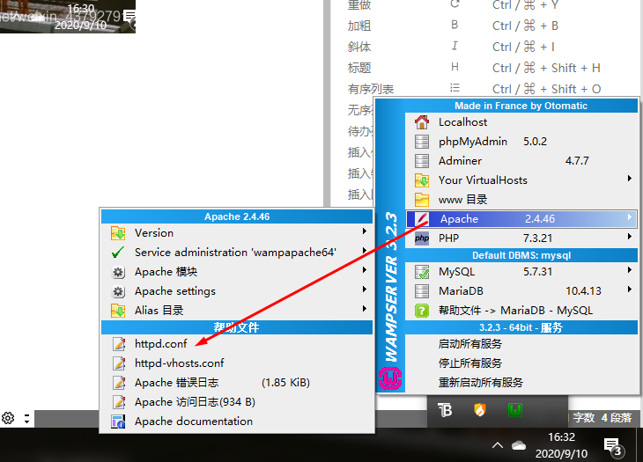The width and height of the screenshot is (643, 462).
Task: Open httpd-vhosts.conf entry
Action: pos(237,363)
